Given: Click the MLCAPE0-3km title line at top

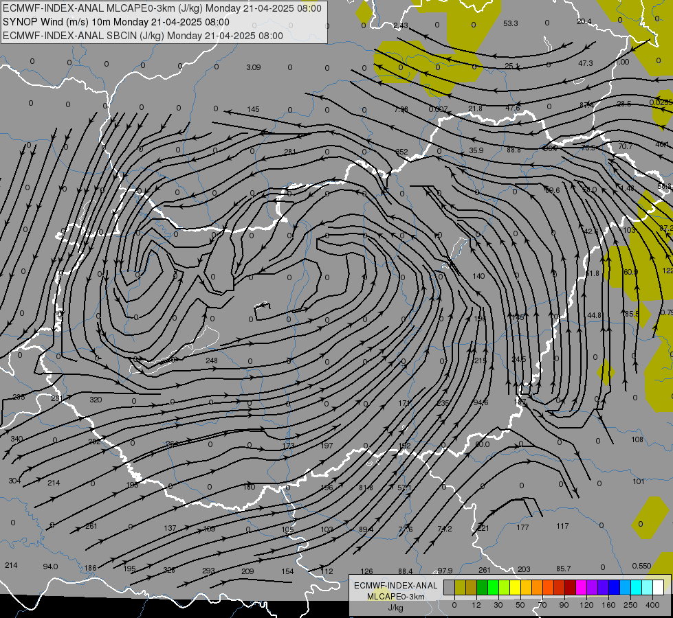Looking at the screenshot, I should tap(162, 8).
